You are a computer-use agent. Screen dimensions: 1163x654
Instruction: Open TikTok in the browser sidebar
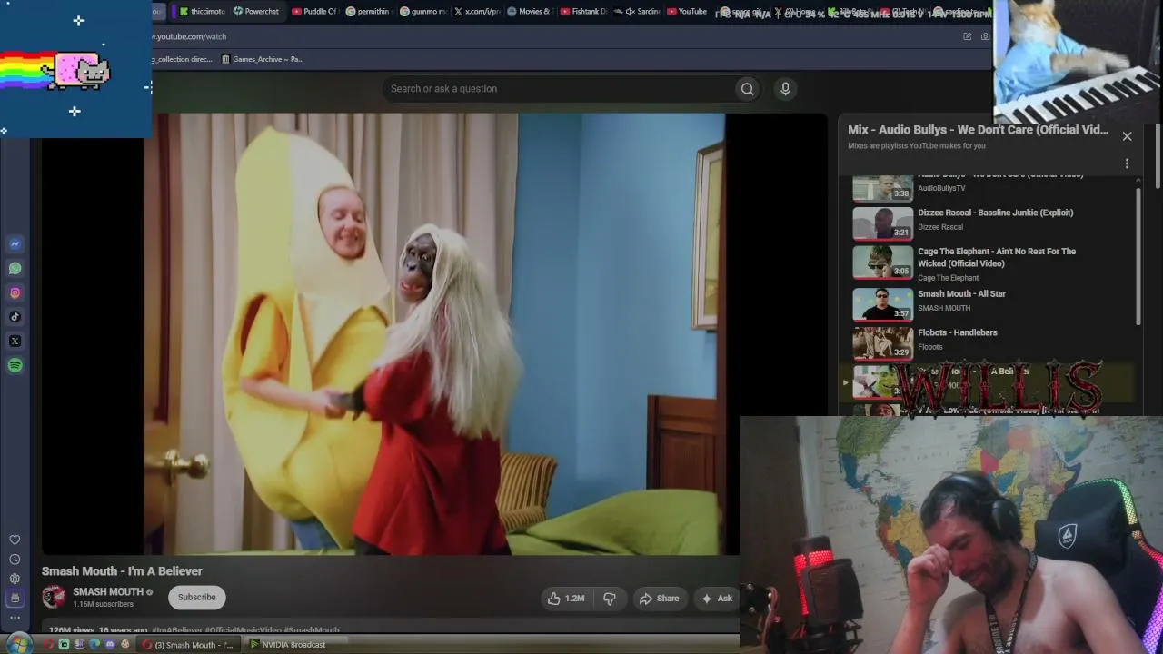coord(15,317)
